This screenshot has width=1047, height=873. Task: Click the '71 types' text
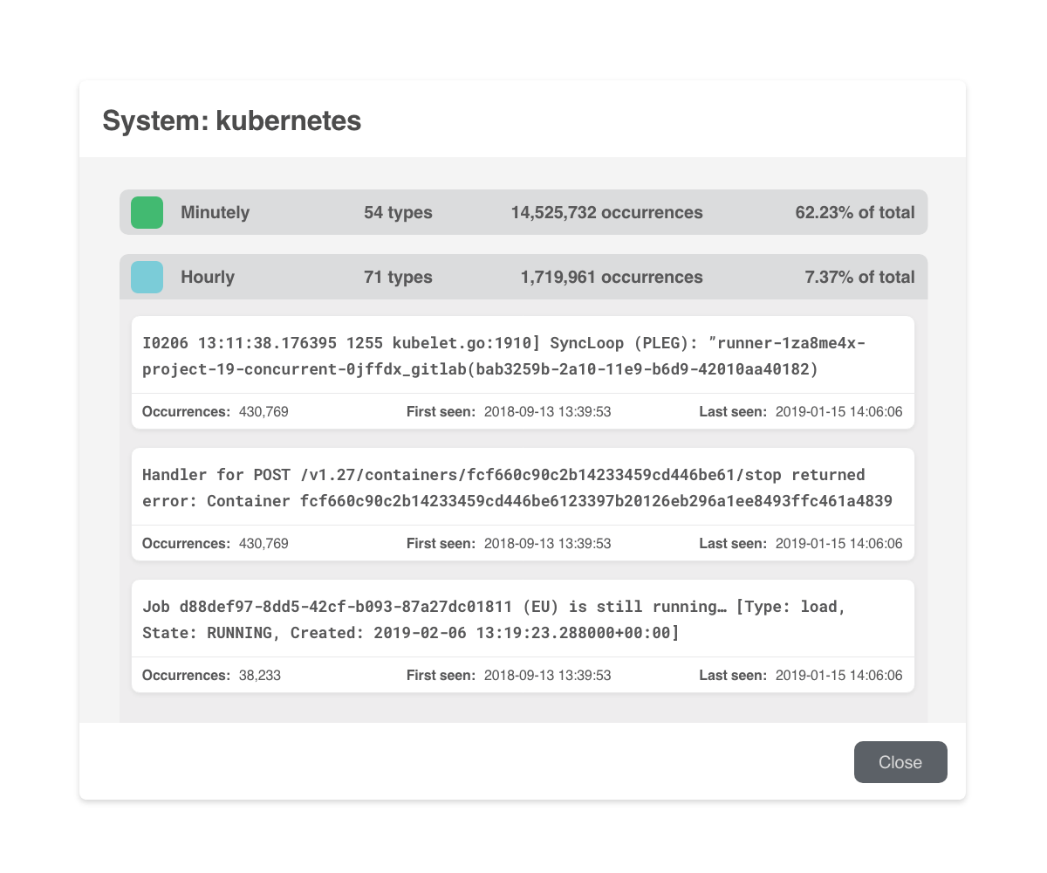click(x=398, y=277)
